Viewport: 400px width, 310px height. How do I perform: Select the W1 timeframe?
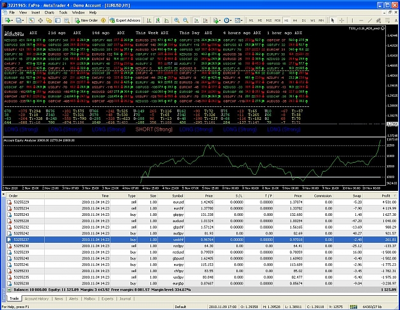tap(312, 20)
